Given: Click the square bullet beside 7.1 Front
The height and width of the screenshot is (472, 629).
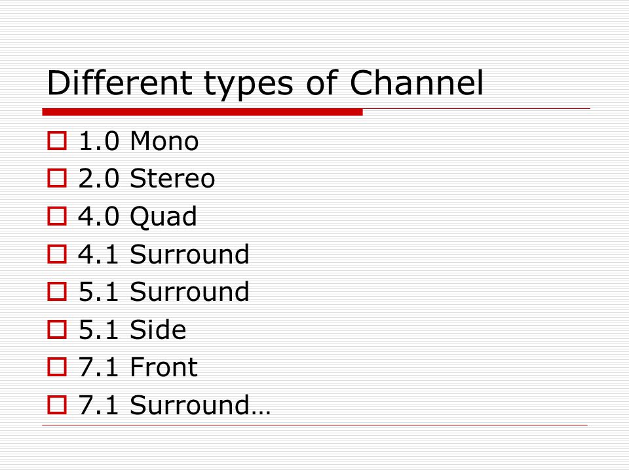Looking at the screenshot, I should [57, 367].
